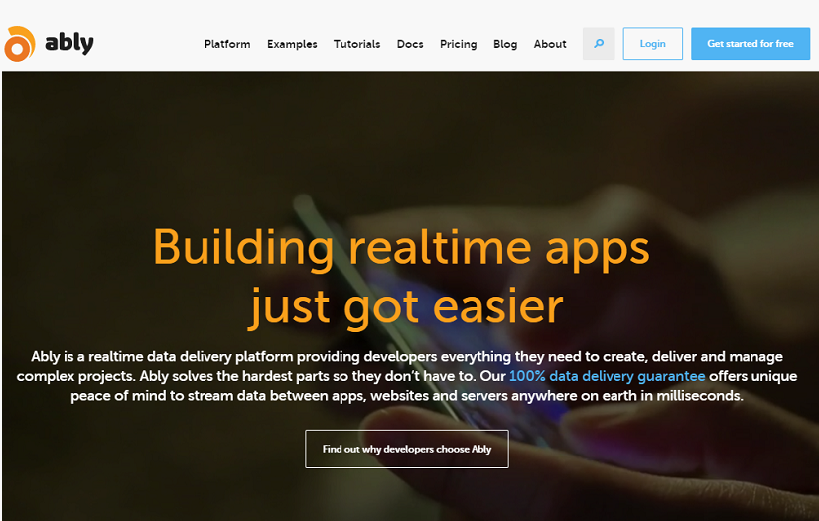
Task: Follow the 100% data delivery guarantee link
Action: pyautogui.click(x=607, y=376)
